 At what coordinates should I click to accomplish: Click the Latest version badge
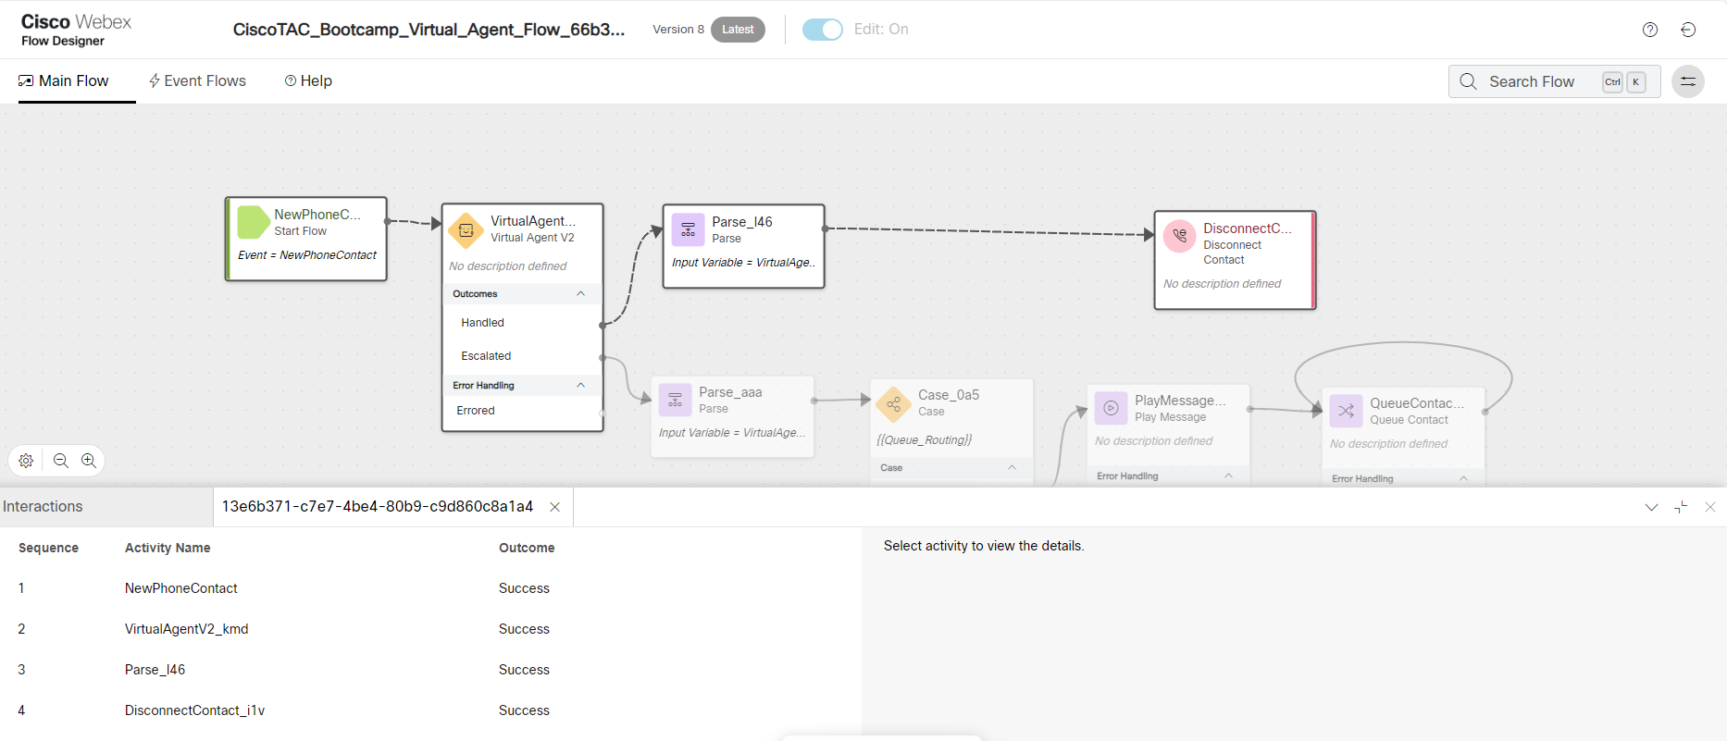738,30
